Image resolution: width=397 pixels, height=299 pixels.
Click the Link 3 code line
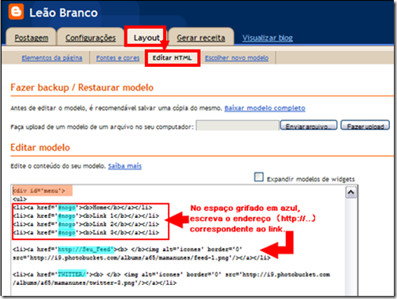[x=86, y=233]
